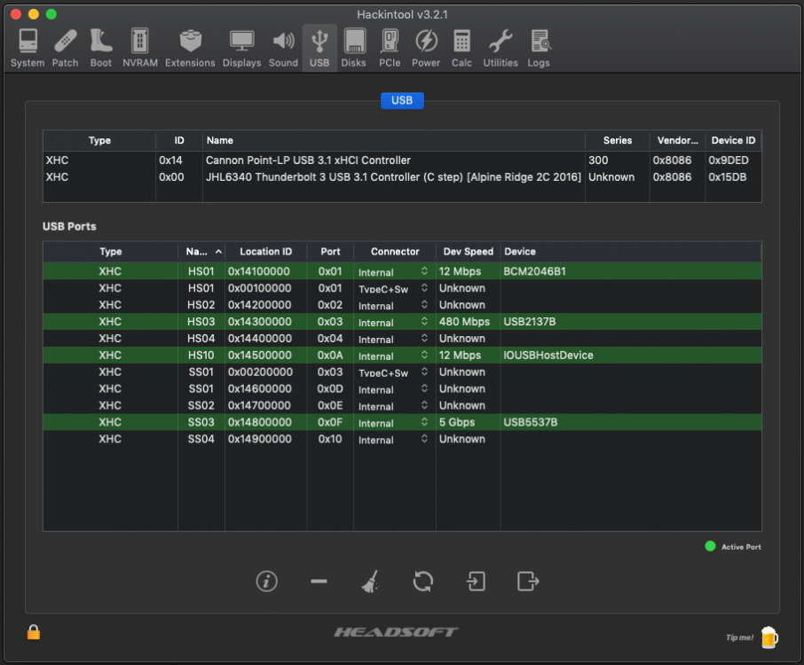Sort ports by the Name column header
Screen dimensions: 804x665
pos(201,252)
